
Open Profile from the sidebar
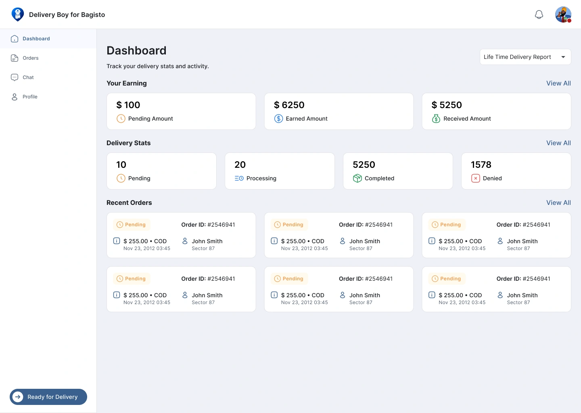[x=48, y=97]
